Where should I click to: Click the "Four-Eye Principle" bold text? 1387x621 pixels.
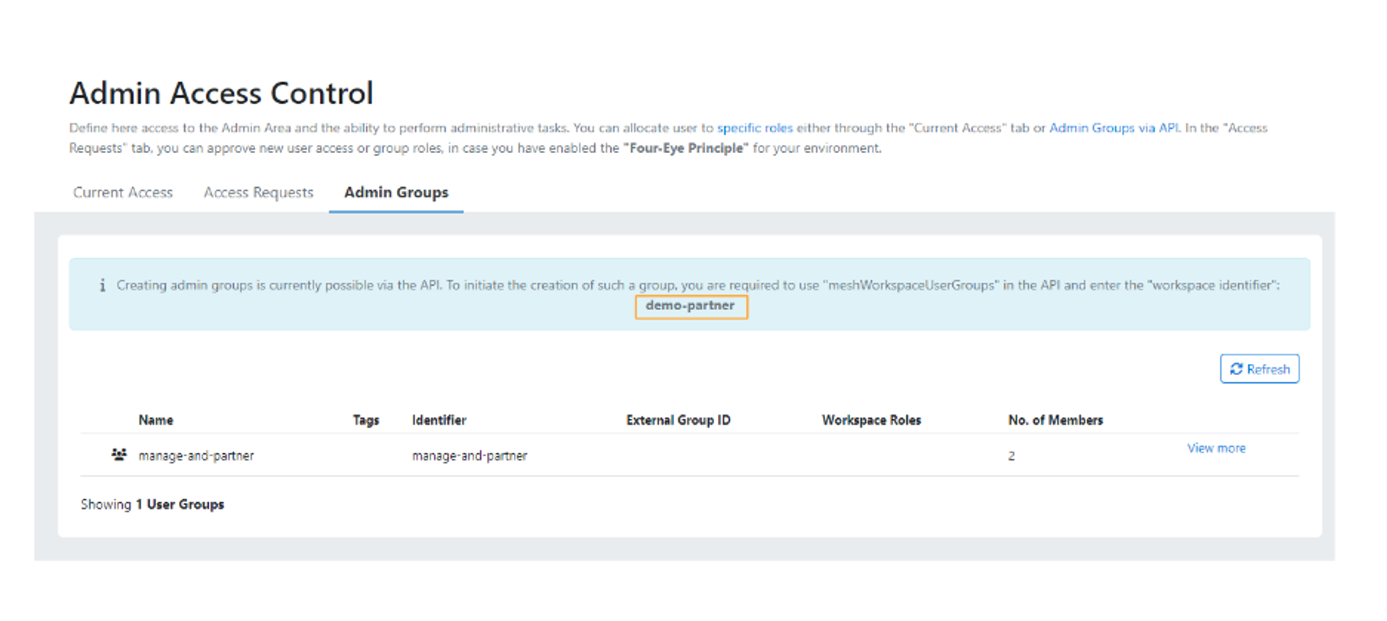tap(686, 148)
